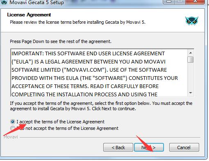
Task: Click the License Agreement heading
Action: pos(29,15)
